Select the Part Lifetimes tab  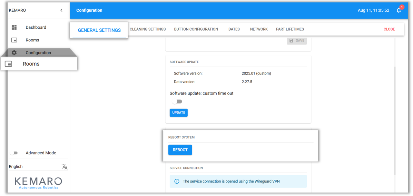[x=290, y=29]
